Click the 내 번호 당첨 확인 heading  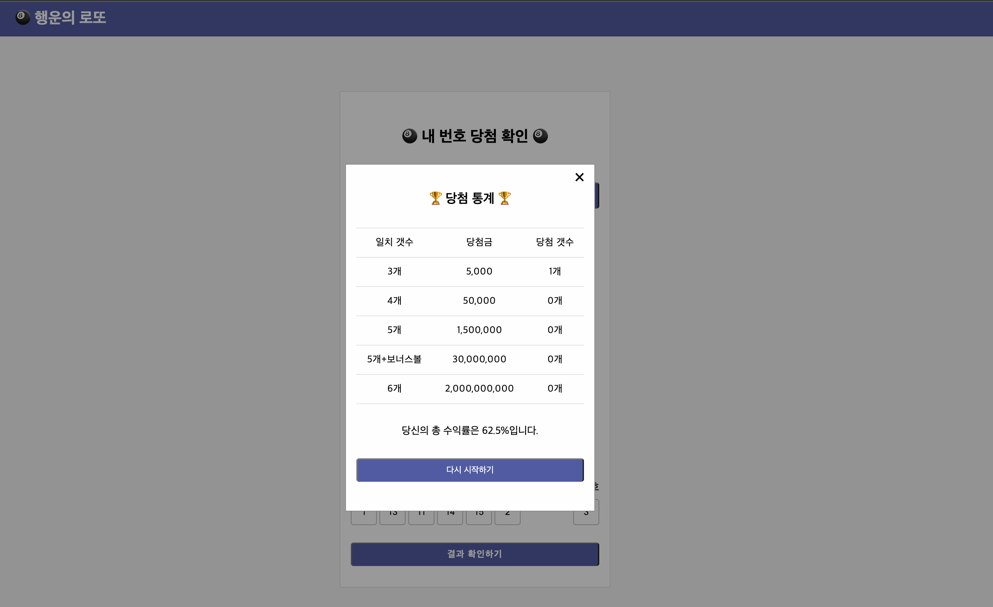coord(475,136)
